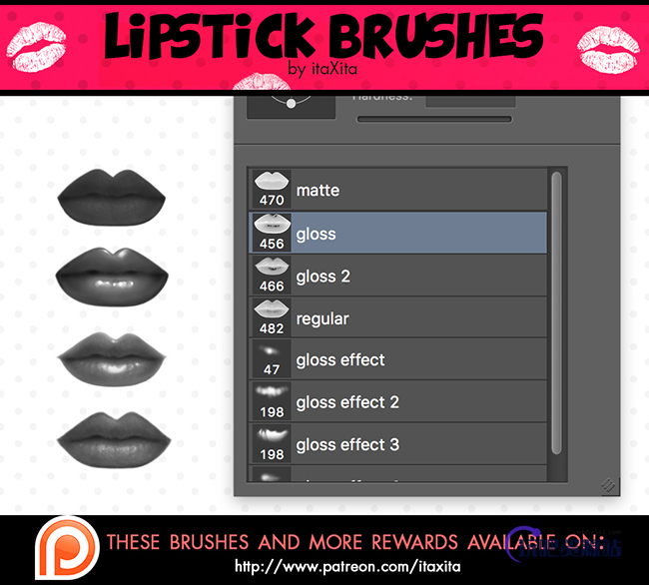Click the gloss lips sample image

coord(112,277)
